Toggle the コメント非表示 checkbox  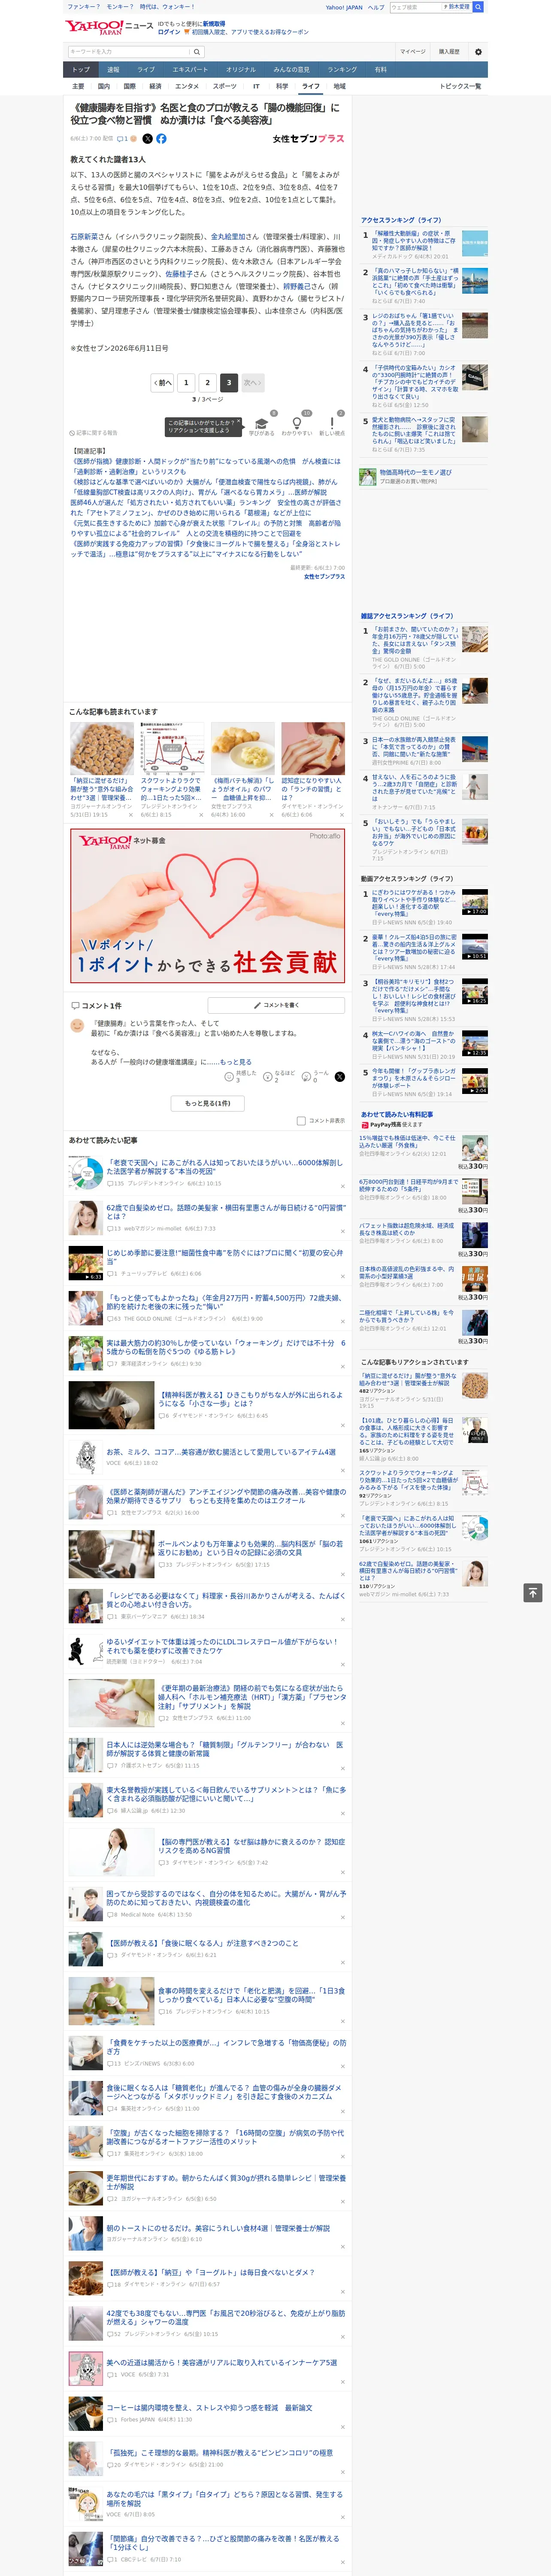pos(301,1120)
